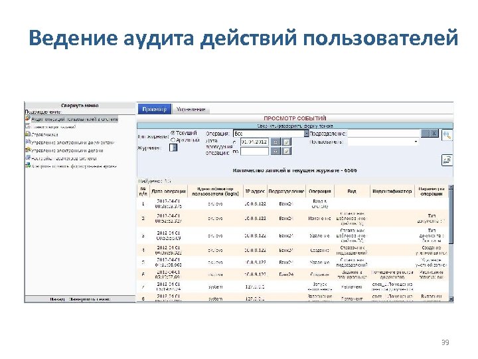Click table scrollbar up arrow
The image size is (478, 359).
click(x=451, y=187)
